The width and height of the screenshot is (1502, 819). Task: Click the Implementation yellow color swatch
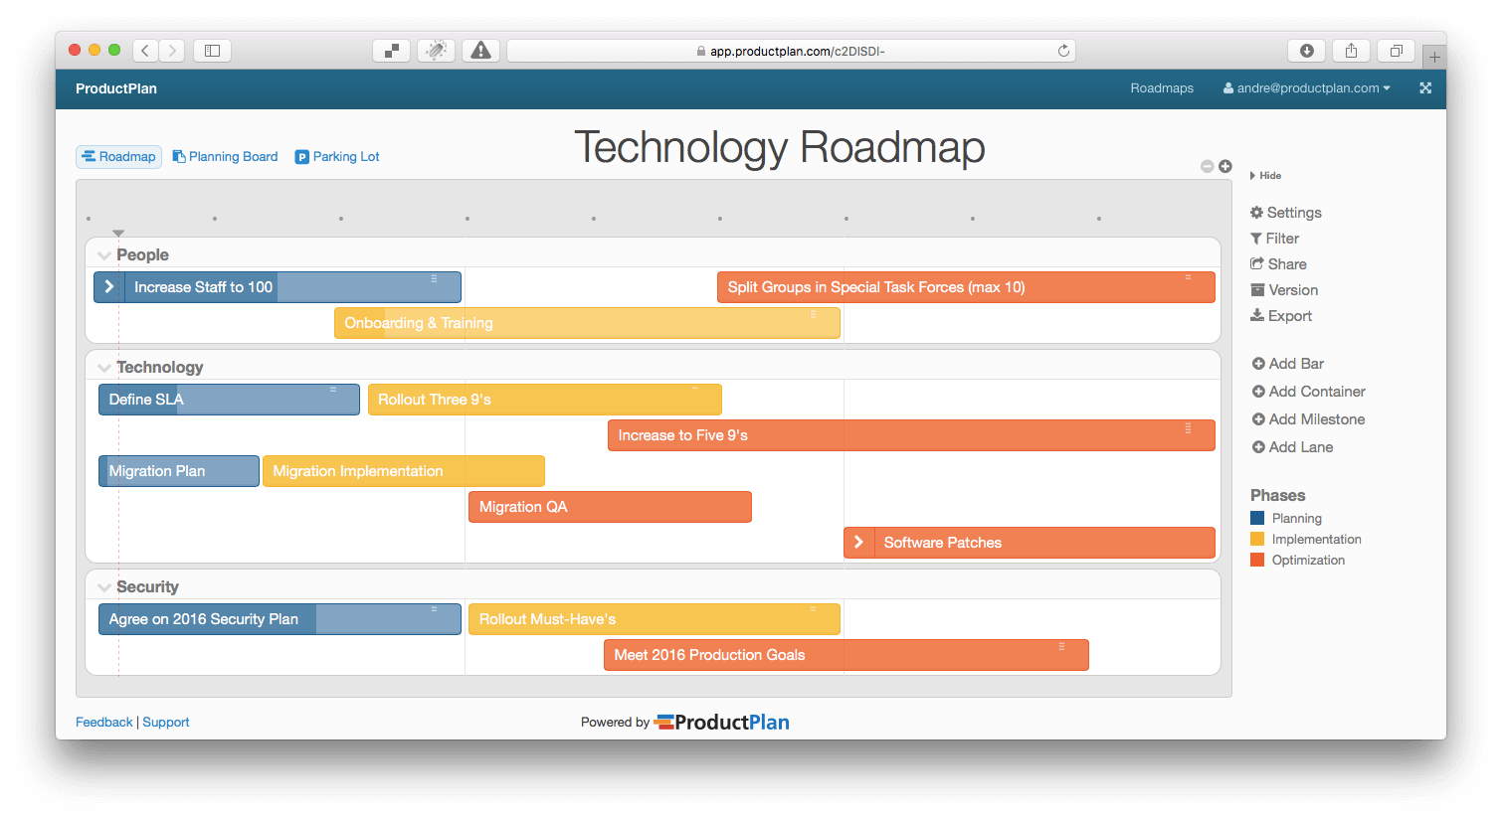click(1258, 539)
